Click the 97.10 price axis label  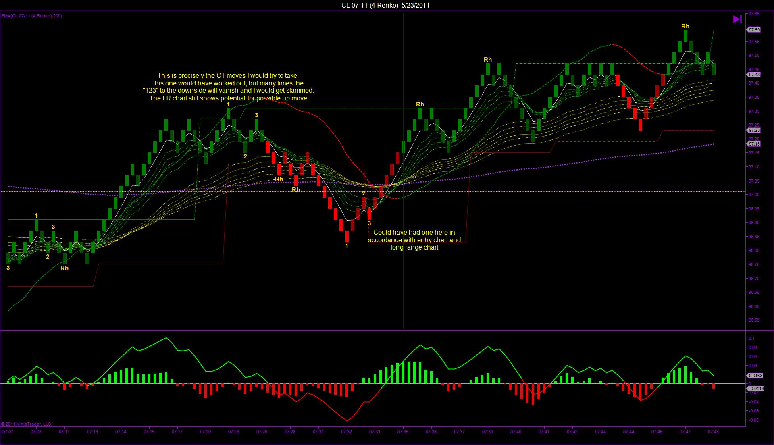coord(754,167)
